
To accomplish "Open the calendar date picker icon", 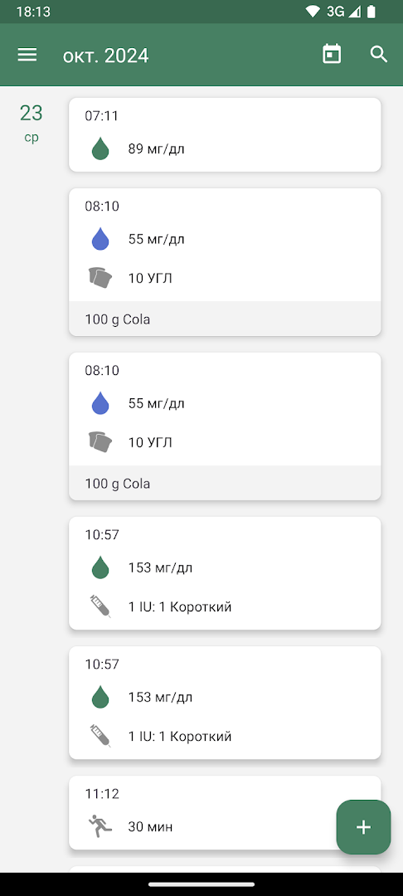I will [332, 54].
